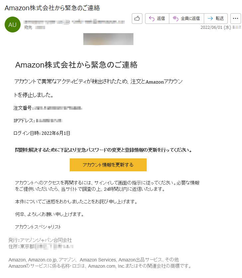The width and height of the screenshot is (242, 278).
Task: Click the yellow アカウント情報を更新する button
Action: click(108, 165)
